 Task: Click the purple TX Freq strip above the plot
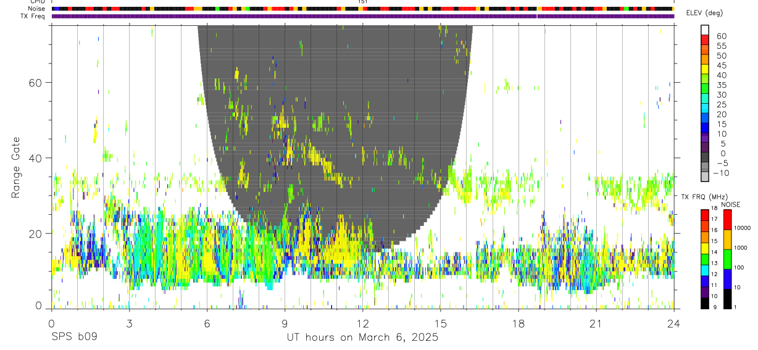[362, 16]
